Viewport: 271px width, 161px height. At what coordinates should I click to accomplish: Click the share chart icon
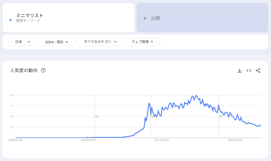tap(258, 71)
